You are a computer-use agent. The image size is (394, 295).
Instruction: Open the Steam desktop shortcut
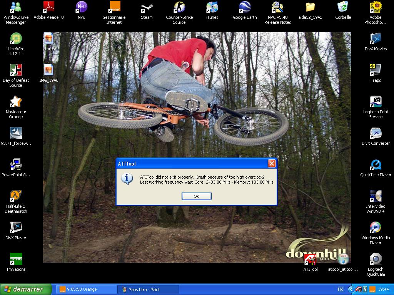(147, 7)
